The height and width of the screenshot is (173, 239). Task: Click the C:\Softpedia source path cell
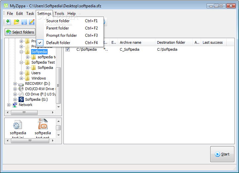86,49
